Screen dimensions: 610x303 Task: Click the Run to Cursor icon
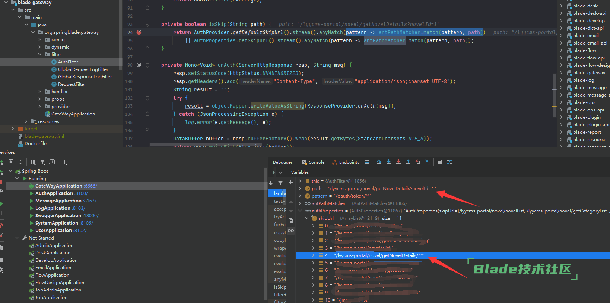pos(428,162)
